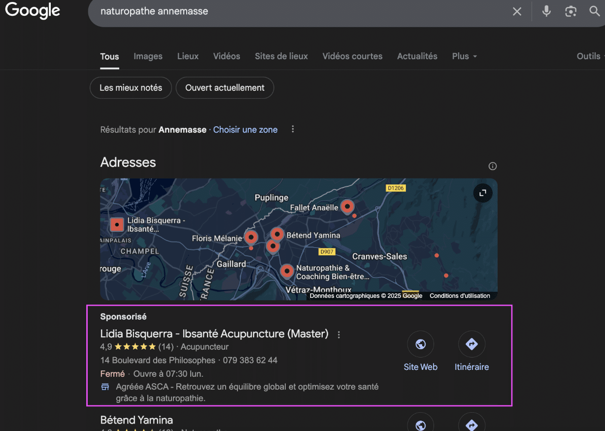Select the Floris Mélanie map pin
The image size is (605, 431).
251,237
